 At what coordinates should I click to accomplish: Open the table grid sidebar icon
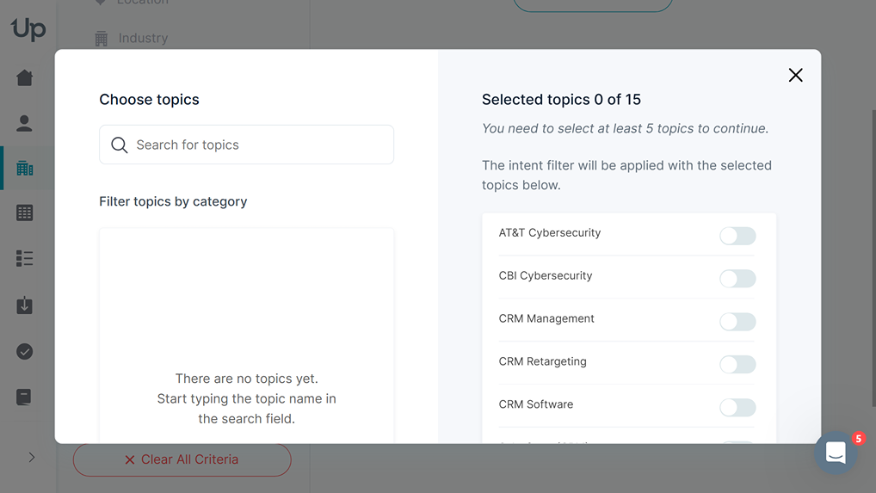pyautogui.click(x=25, y=213)
